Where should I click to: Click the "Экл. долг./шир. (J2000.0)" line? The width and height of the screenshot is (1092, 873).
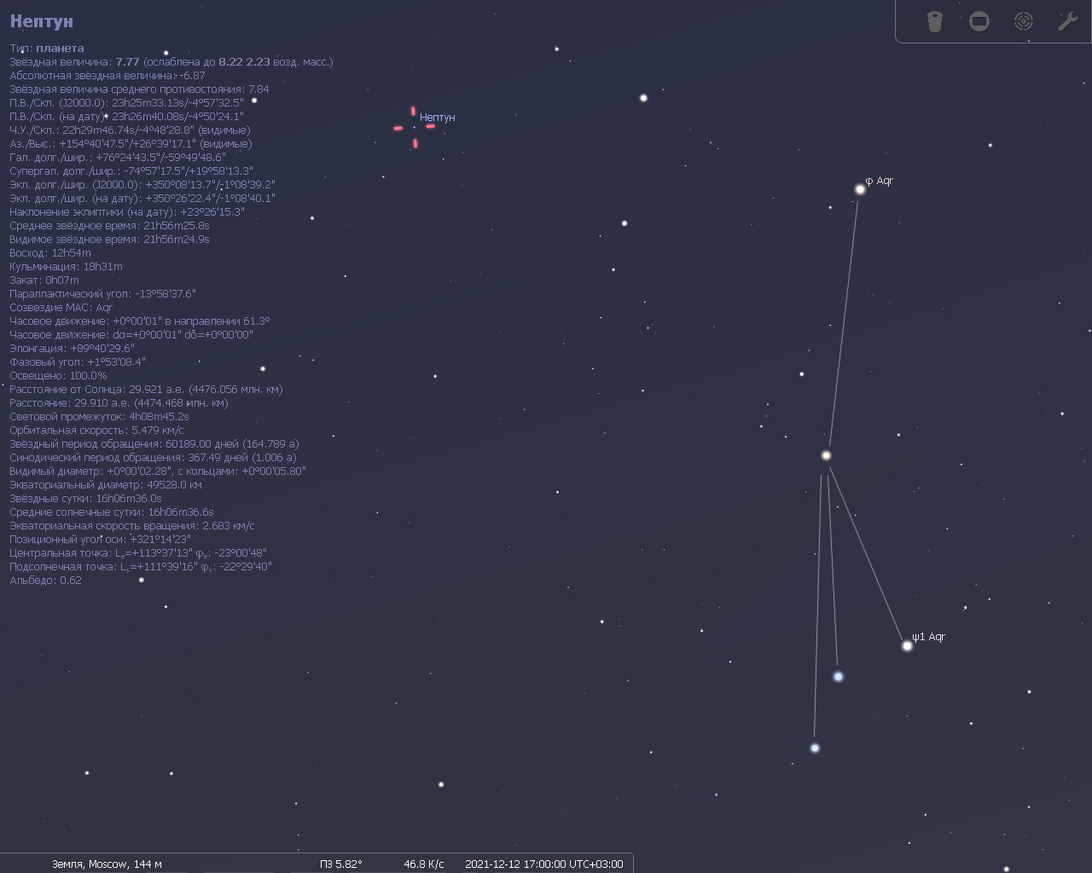[x=142, y=185]
